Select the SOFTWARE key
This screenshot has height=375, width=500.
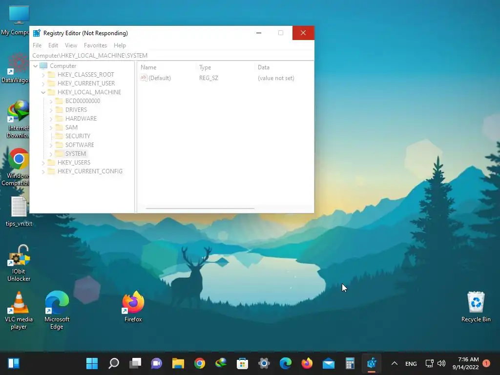point(80,145)
